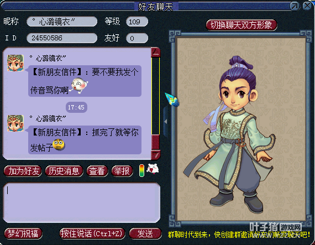The image size is (315, 245).
Task: Click the red scrollbar thumb
Action: [x=155, y=142]
